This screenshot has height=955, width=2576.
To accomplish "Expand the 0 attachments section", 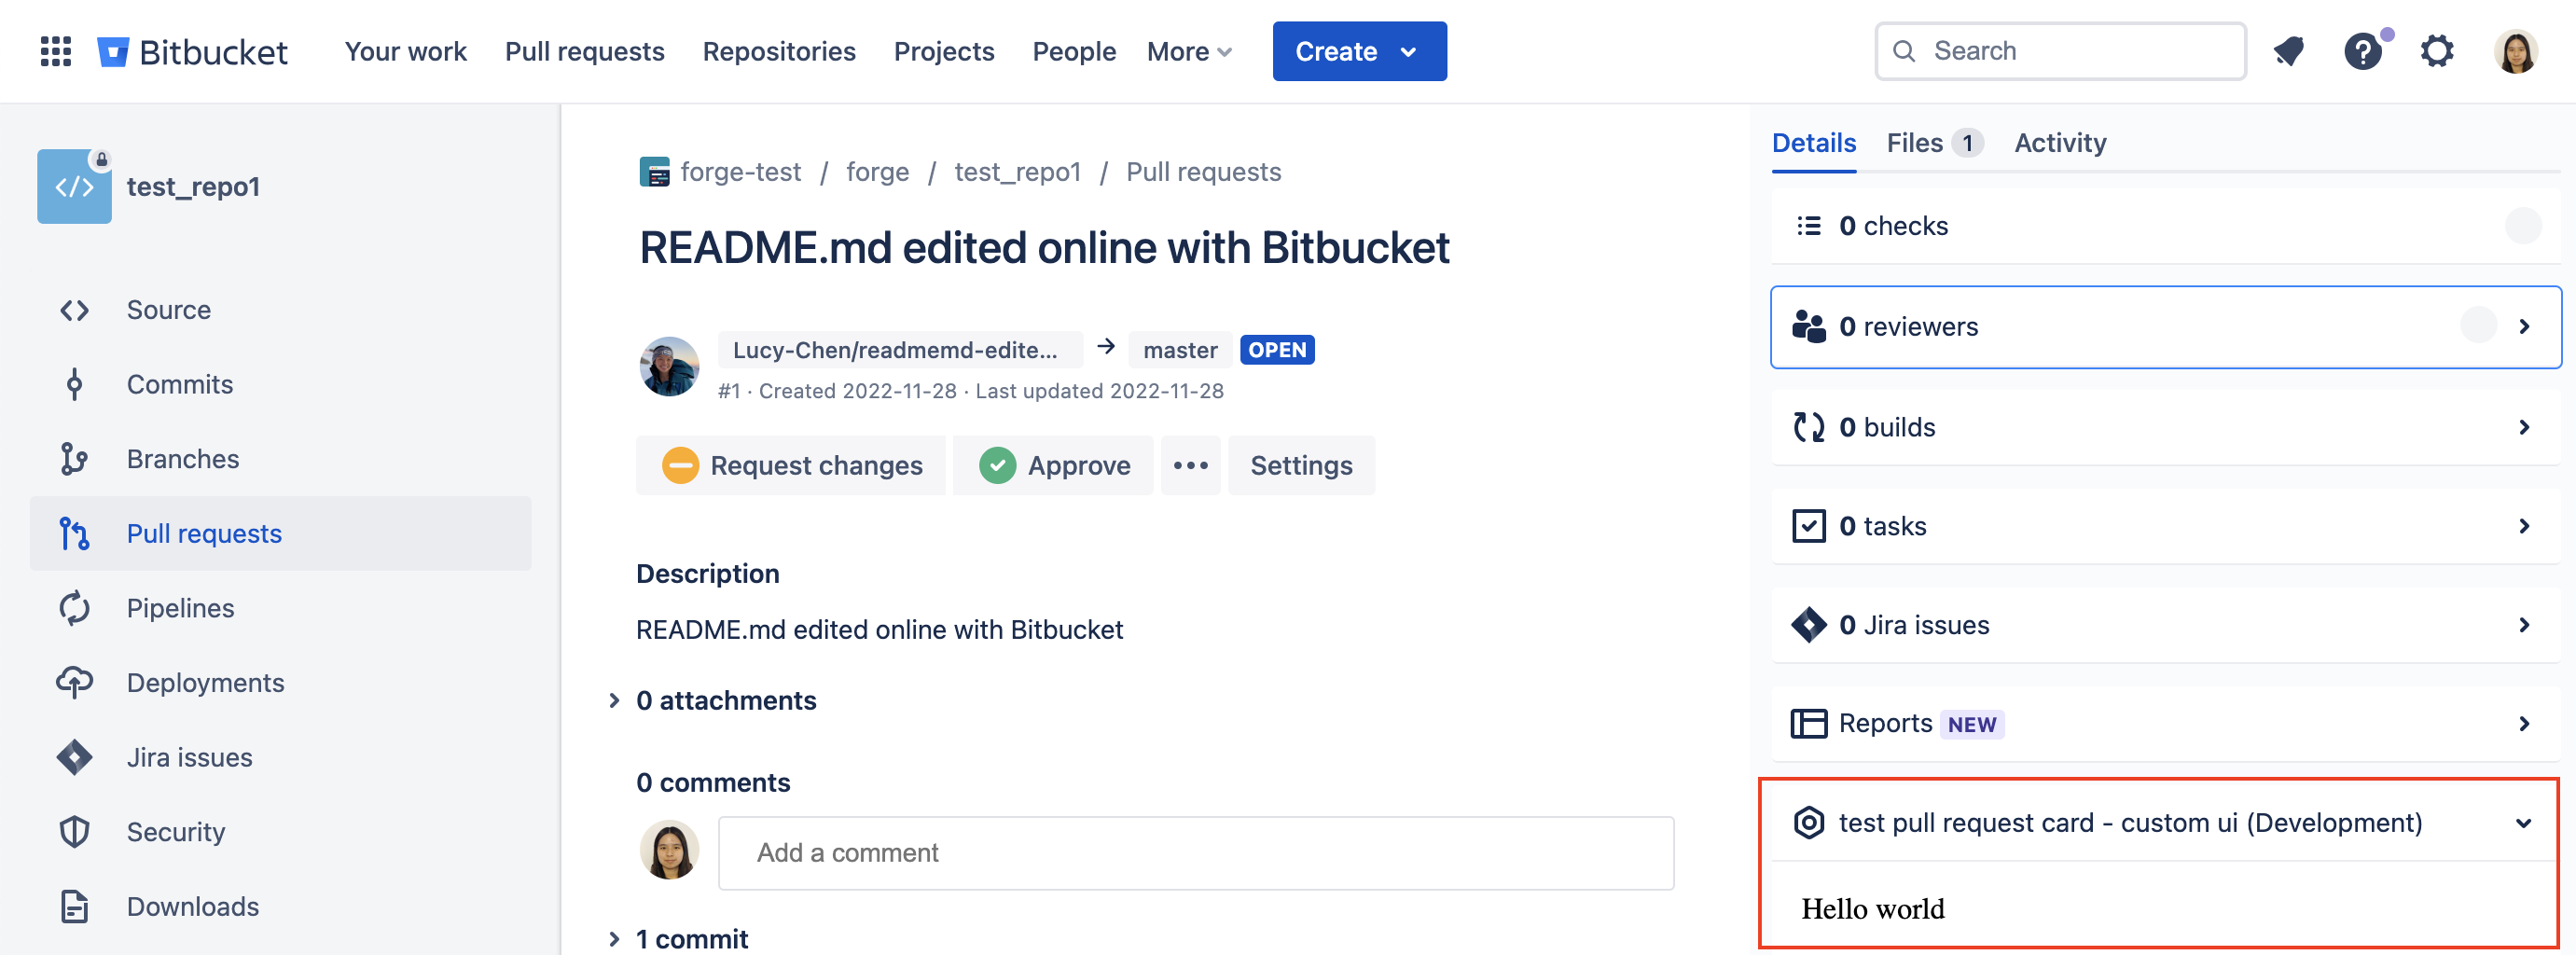I will [727, 700].
